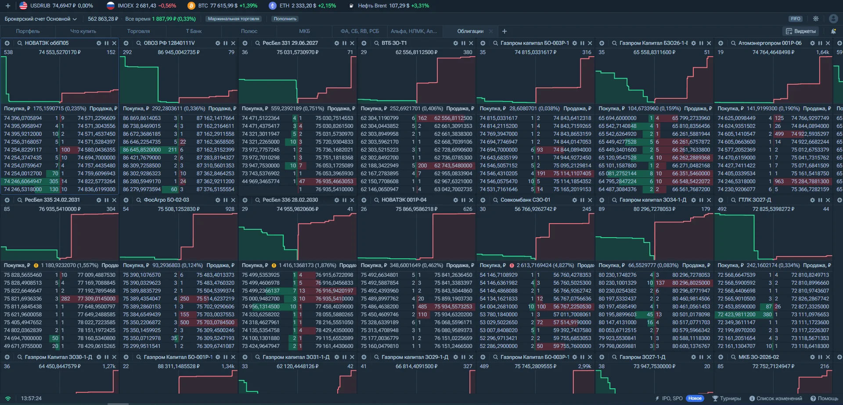Close the Газпром капитал ЗО29-1-Д widget
Screen dimensions: 843x405
(471, 357)
